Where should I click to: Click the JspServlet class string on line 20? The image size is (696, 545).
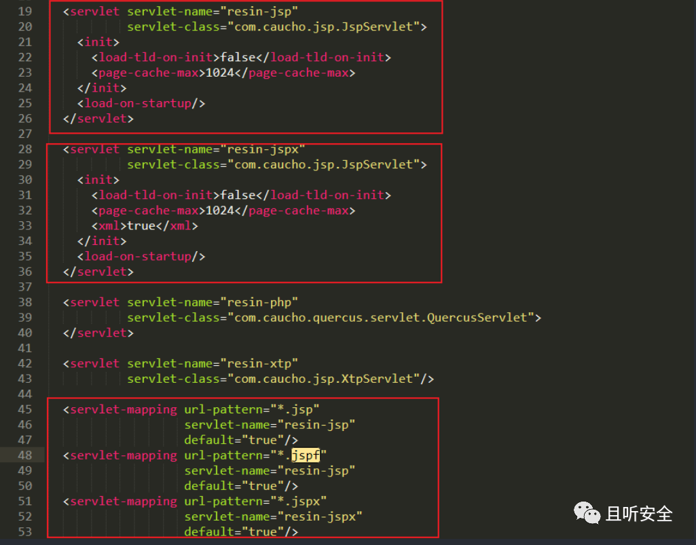[323, 26]
